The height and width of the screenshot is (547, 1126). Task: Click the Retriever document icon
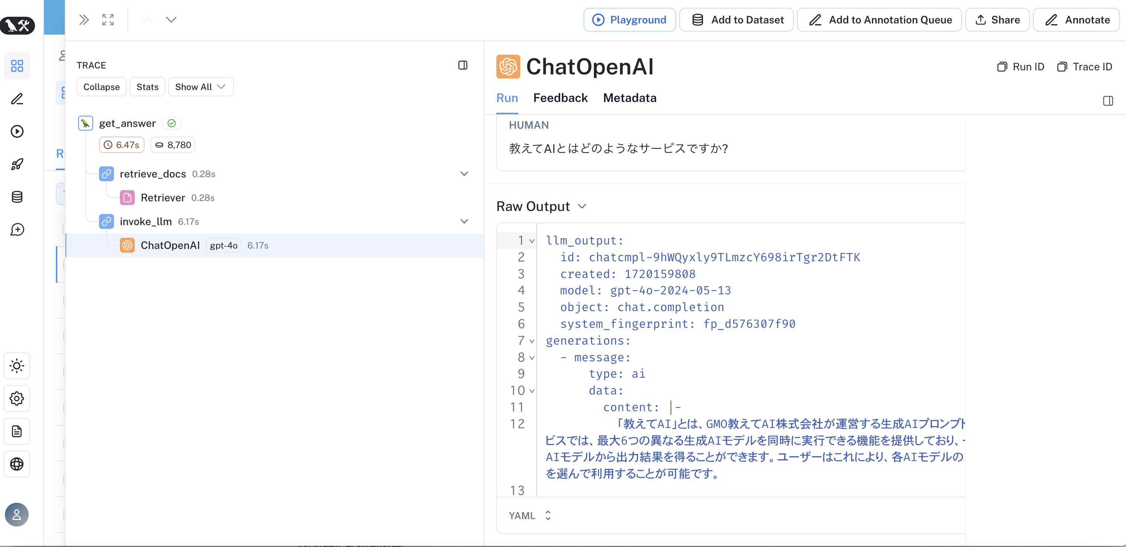pyautogui.click(x=127, y=198)
